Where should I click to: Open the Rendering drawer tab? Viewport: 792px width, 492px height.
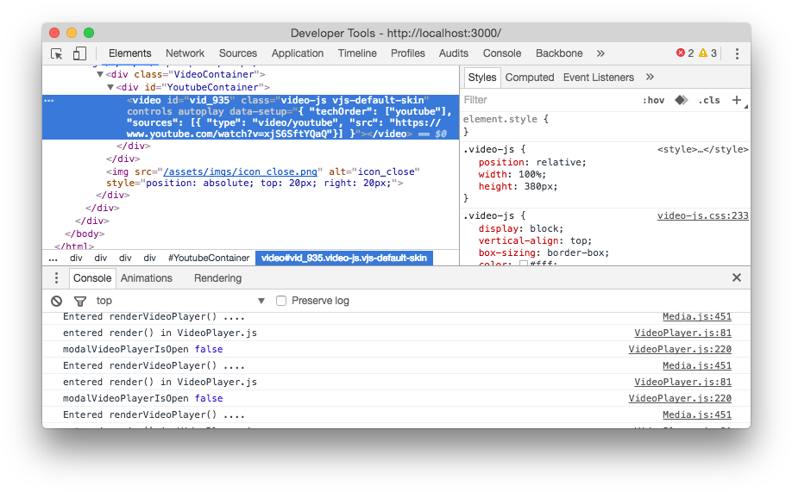[217, 278]
